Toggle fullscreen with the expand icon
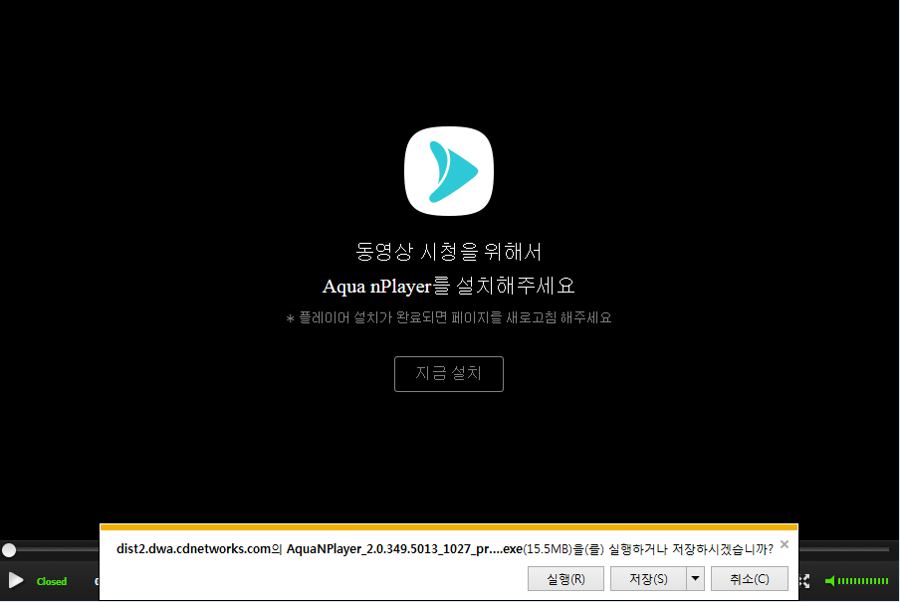Screen dimensions: 900x602 coord(804,581)
